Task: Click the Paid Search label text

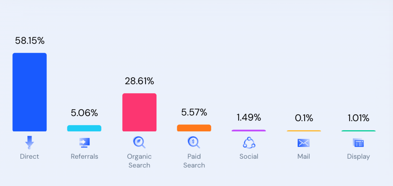Action: pyautogui.click(x=194, y=161)
